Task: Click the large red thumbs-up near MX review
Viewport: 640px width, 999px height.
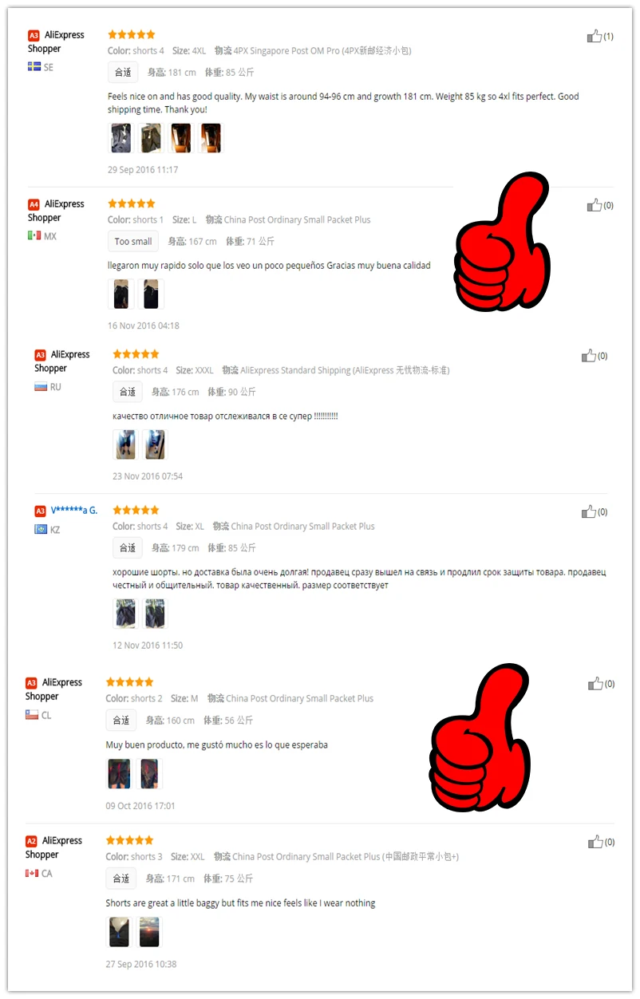Action: pos(502,242)
